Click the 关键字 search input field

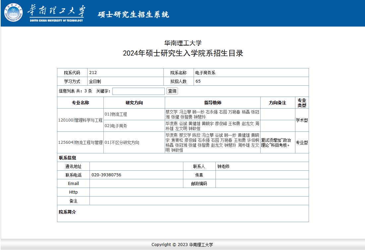pyautogui.click(x=139, y=91)
